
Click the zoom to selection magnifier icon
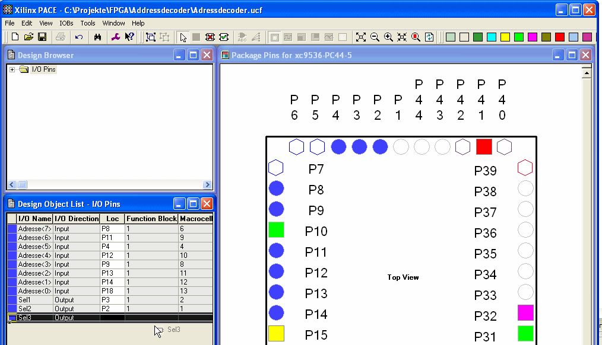(x=416, y=37)
